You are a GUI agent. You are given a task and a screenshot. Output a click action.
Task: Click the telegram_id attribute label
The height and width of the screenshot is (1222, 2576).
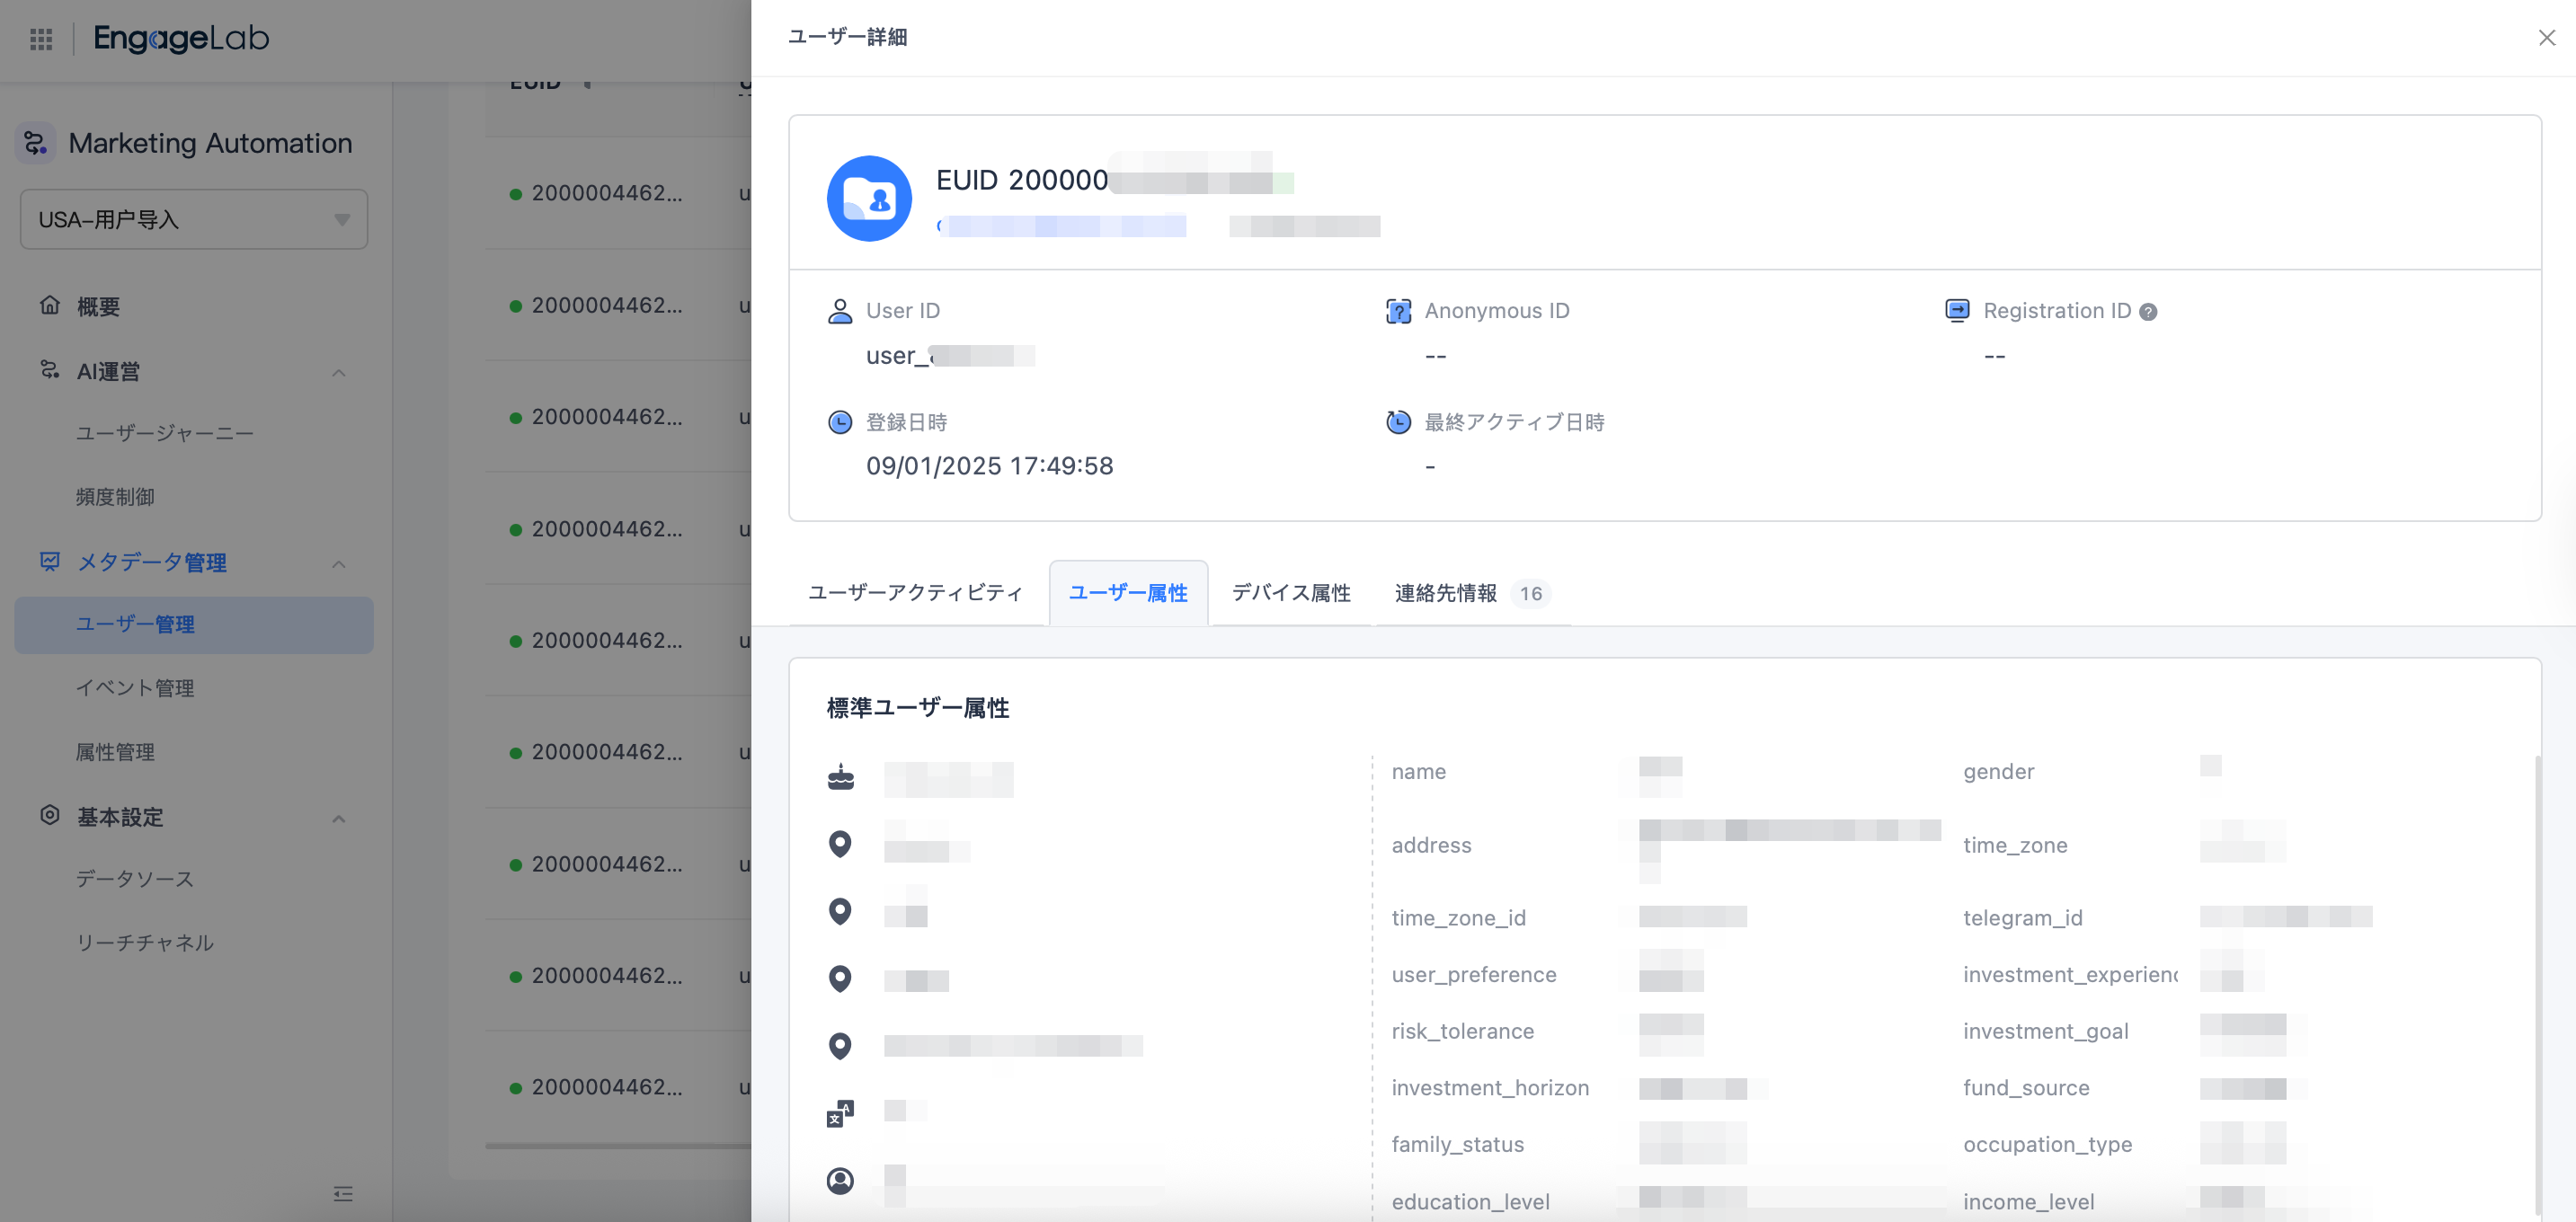pos(2023,918)
